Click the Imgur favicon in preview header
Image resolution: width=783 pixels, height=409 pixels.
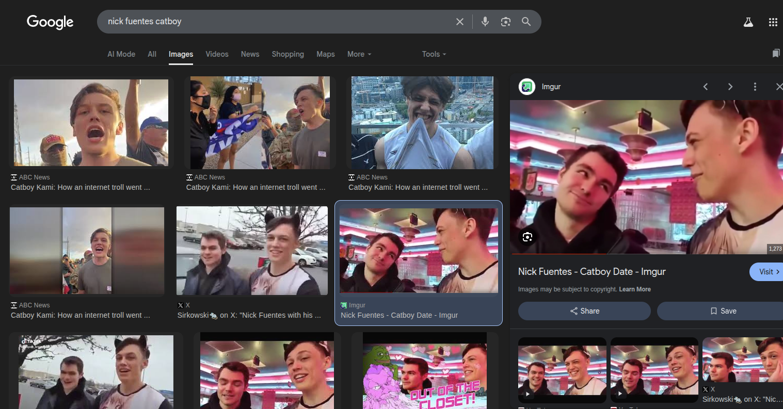pos(526,87)
